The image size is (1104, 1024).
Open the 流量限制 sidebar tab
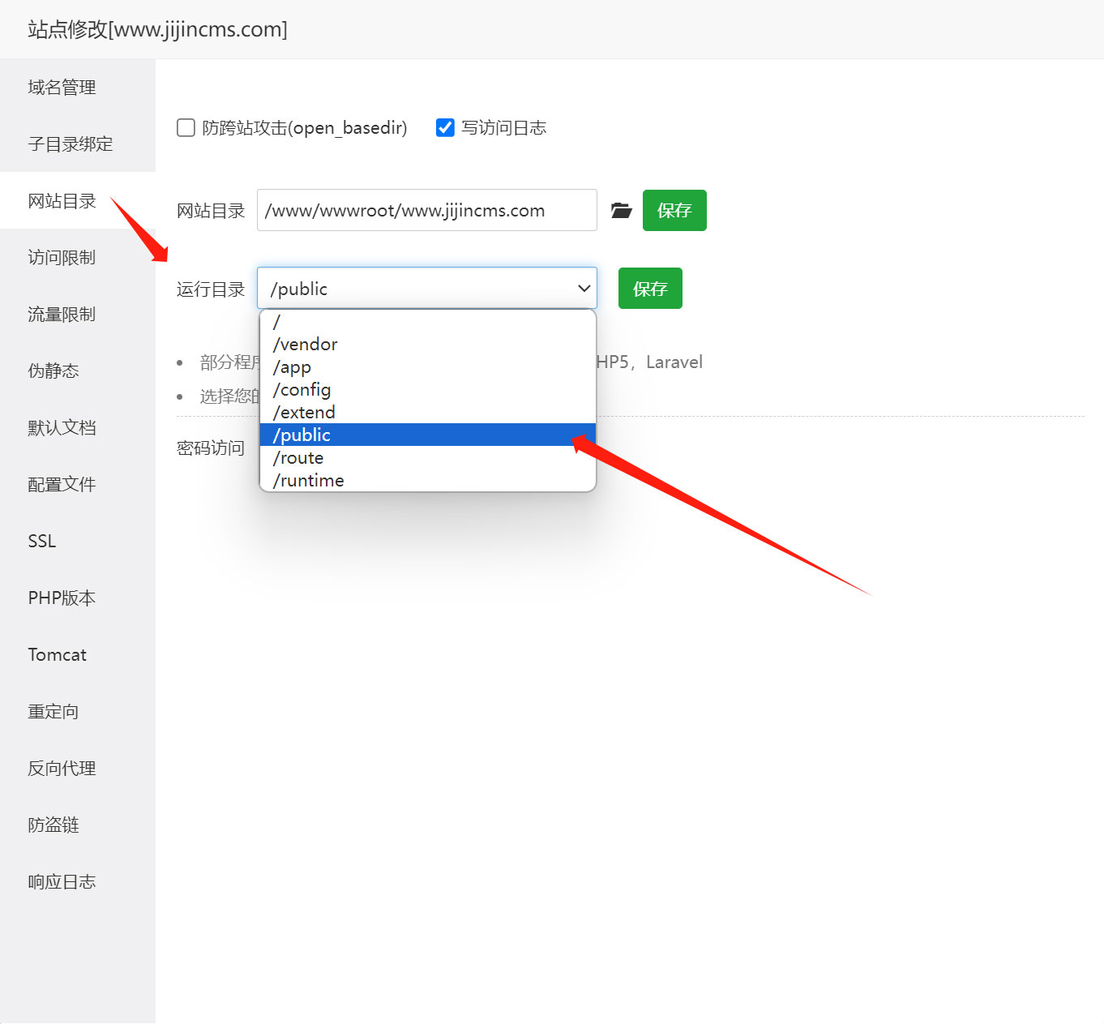(x=78, y=314)
